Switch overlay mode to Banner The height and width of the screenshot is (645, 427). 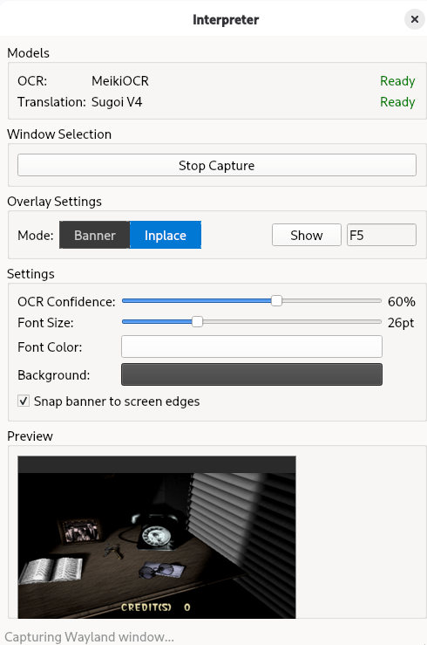coord(94,235)
